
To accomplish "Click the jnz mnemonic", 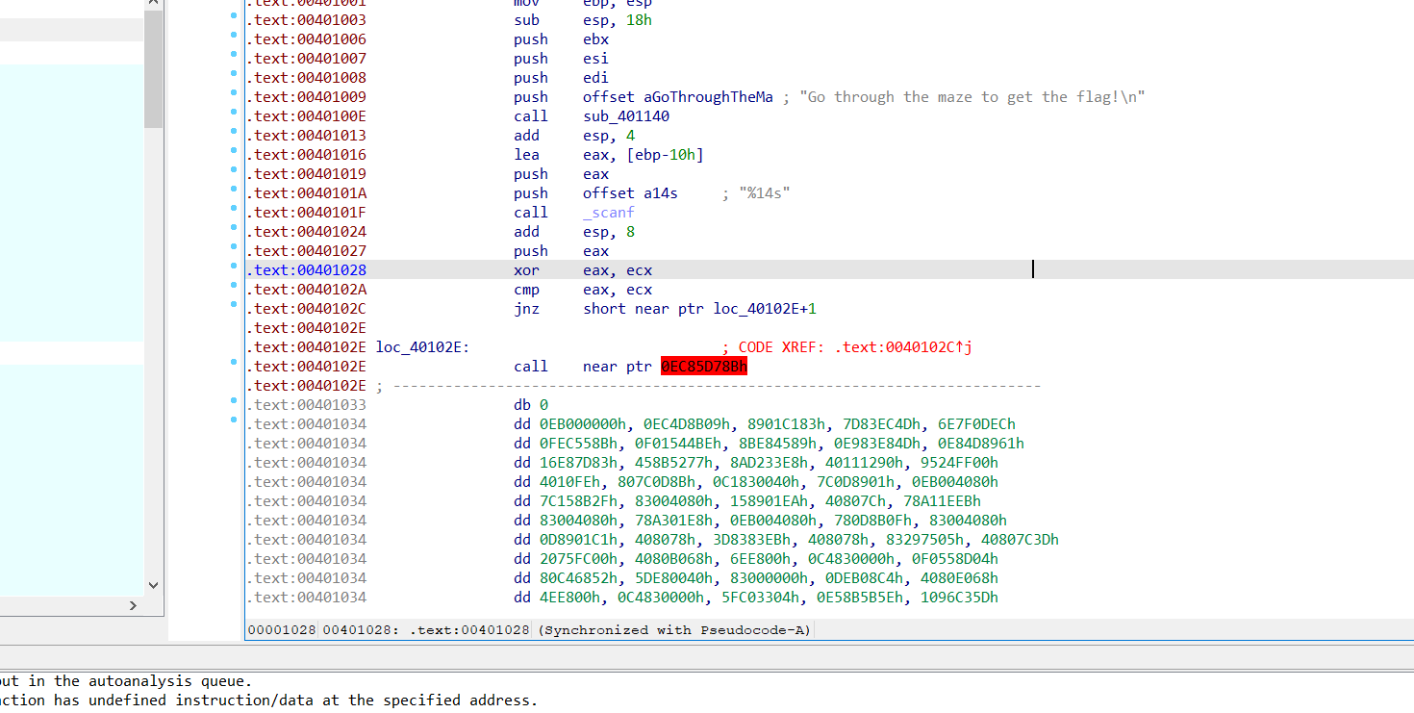I will (526, 309).
